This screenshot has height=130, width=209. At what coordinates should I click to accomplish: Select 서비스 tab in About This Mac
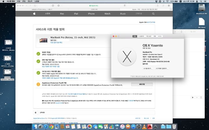(160, 36)
